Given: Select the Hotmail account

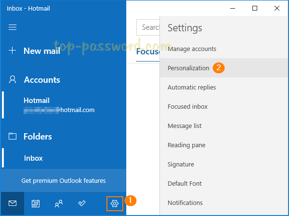Looking at the screenshot, I should point(59,105).
